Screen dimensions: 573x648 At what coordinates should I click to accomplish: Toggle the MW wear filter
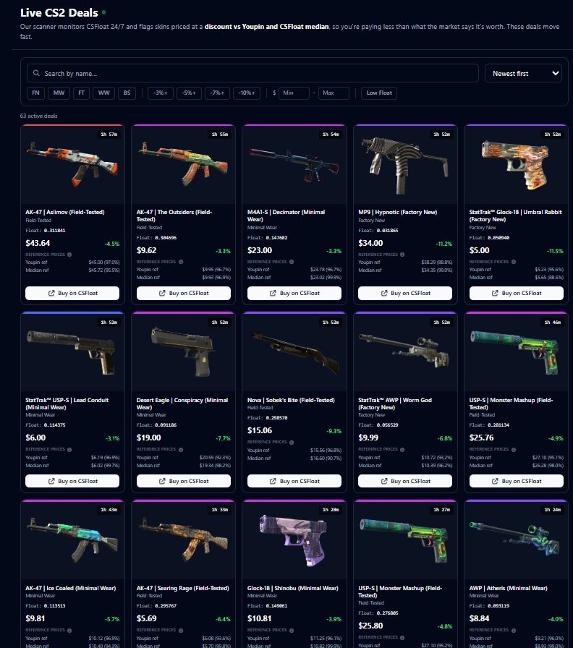tap(59, 93)
